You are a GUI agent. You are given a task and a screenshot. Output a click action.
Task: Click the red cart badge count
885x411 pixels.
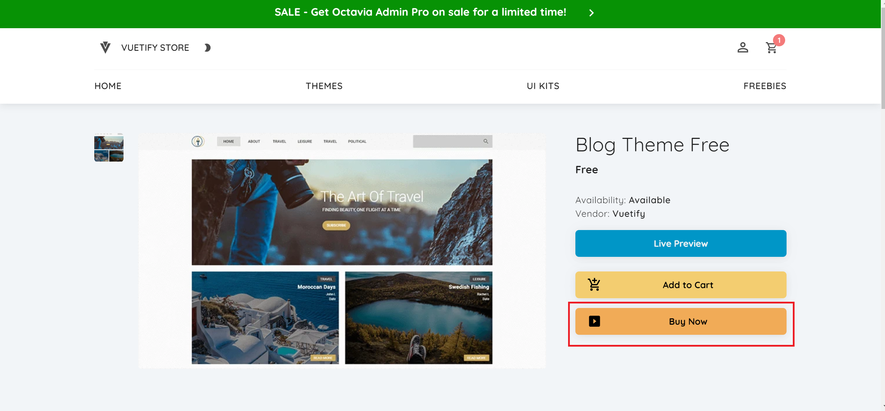(x=779, y=40)
